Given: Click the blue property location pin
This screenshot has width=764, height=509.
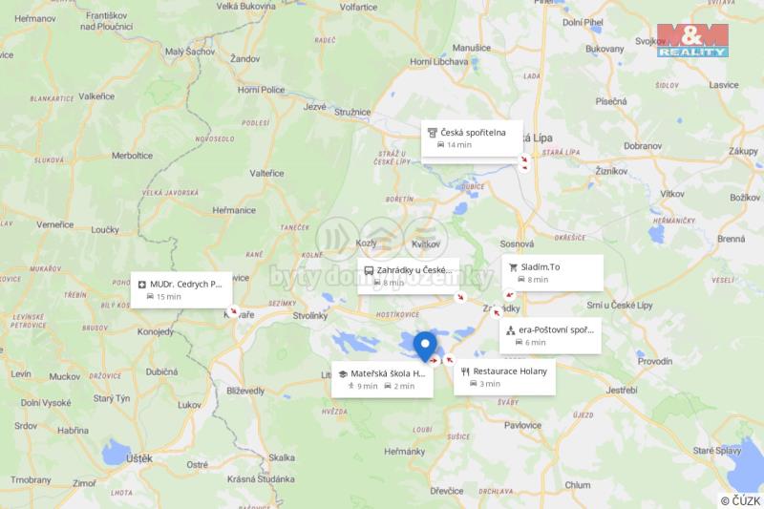Looking at the screenshot, I should click(x=425, y=347).
